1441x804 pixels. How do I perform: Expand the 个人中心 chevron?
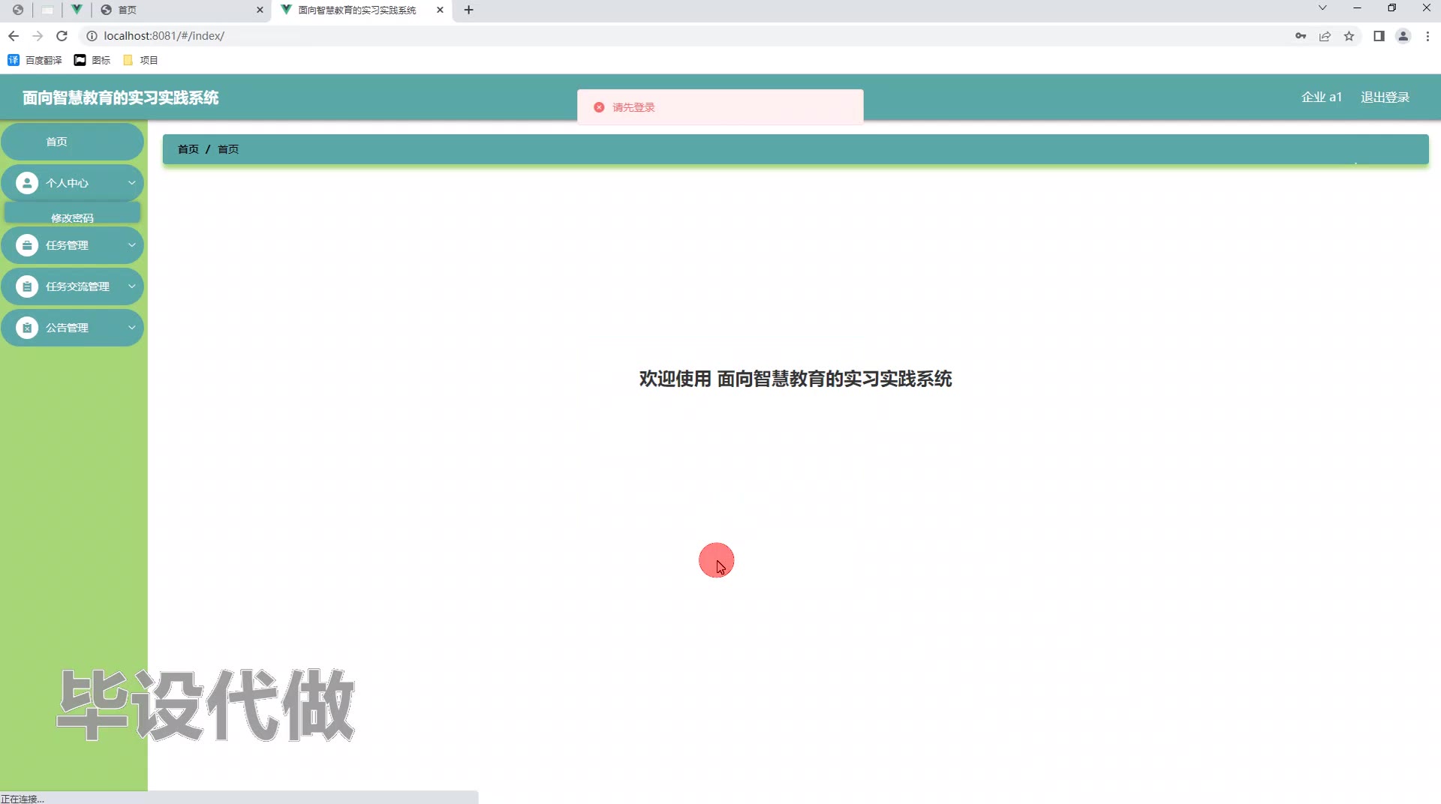click(x=131, y=183)
